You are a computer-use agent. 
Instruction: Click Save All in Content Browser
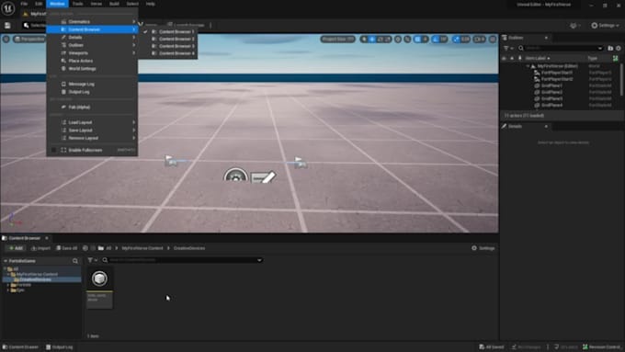66,248
